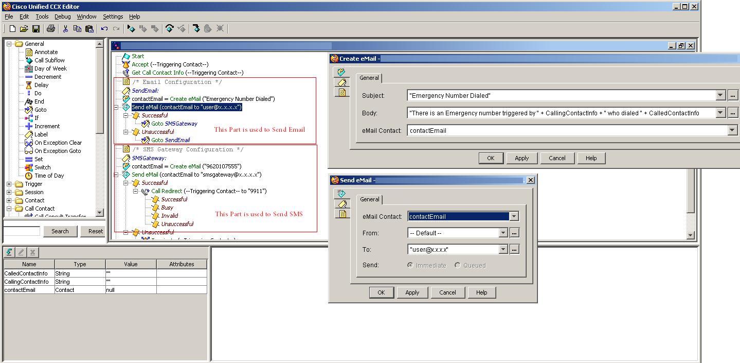The image size is (740, 363).
Task: Click the Search button under the palette
Action: [60, 231]
